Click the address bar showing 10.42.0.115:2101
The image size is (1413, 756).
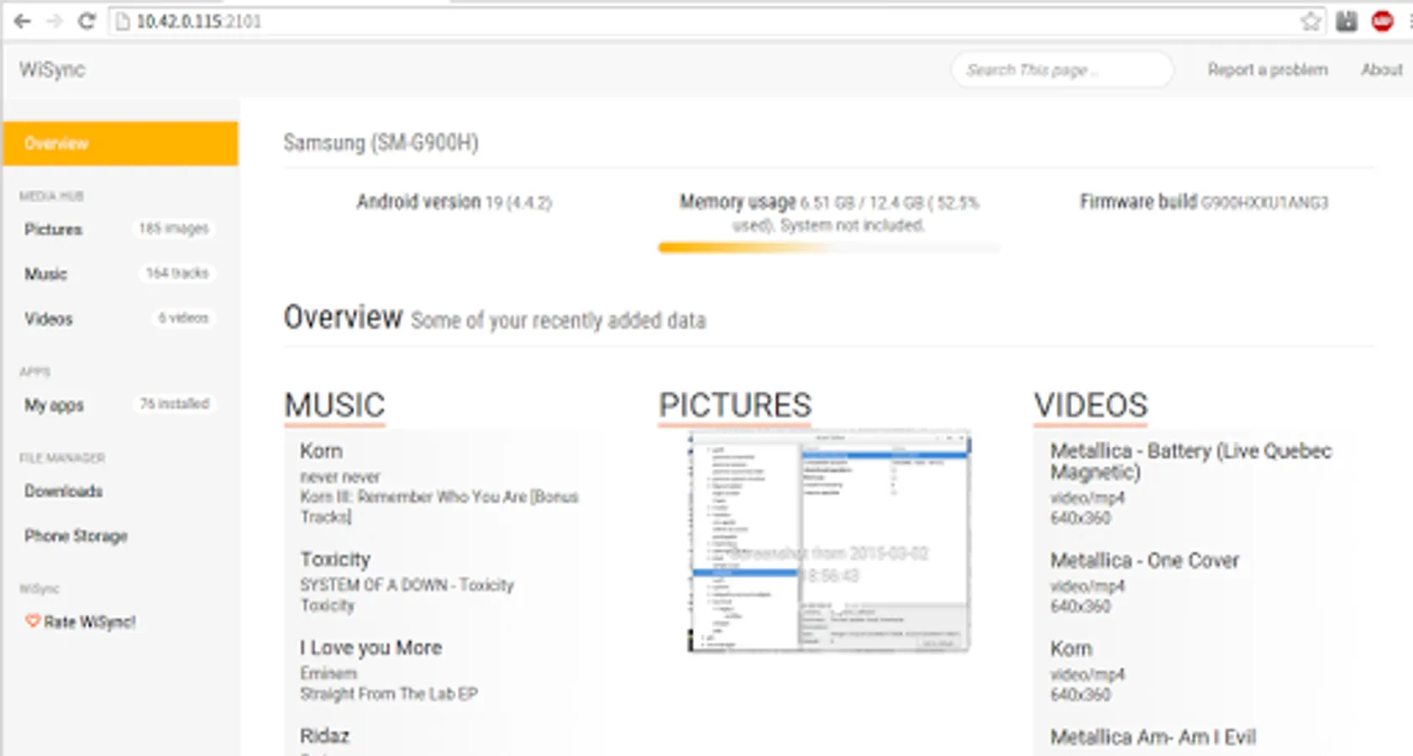(x=717, y=21)
